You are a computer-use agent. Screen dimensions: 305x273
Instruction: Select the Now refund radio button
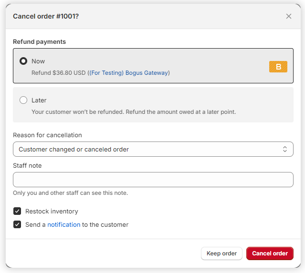pos(23,61)
